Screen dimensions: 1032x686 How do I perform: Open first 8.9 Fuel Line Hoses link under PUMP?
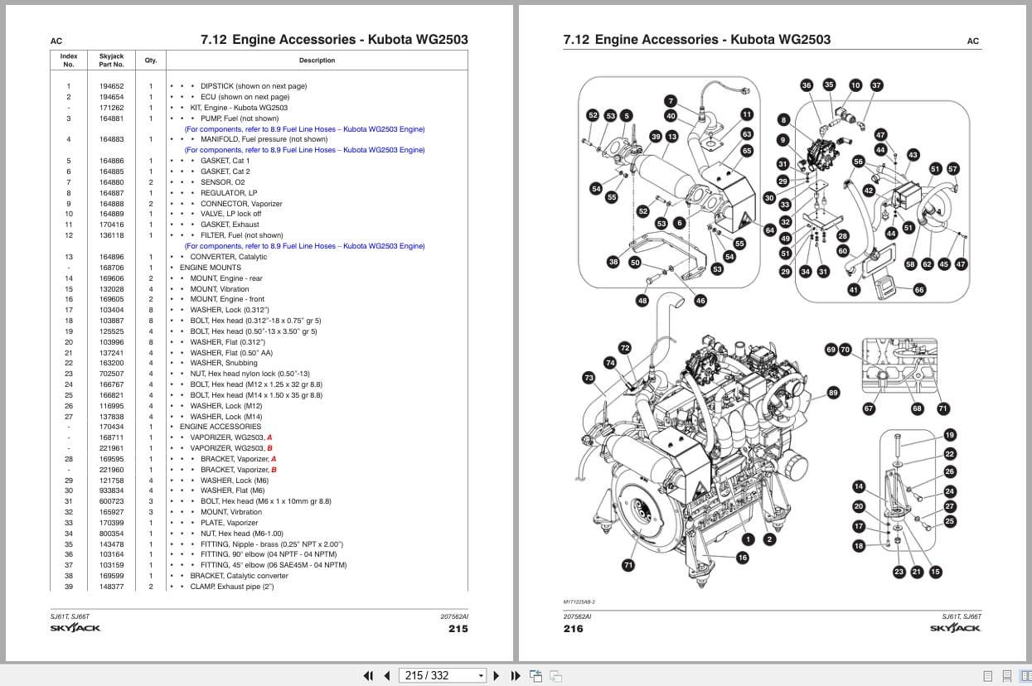(x=304, y=129)
